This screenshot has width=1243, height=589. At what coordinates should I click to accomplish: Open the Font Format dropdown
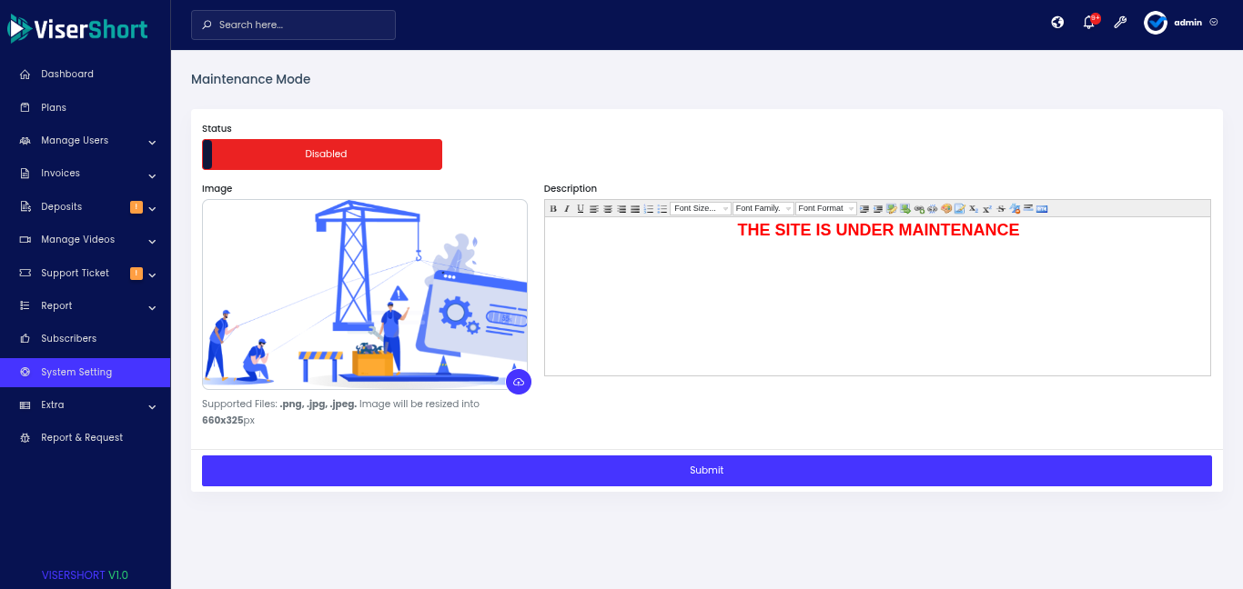825,209
